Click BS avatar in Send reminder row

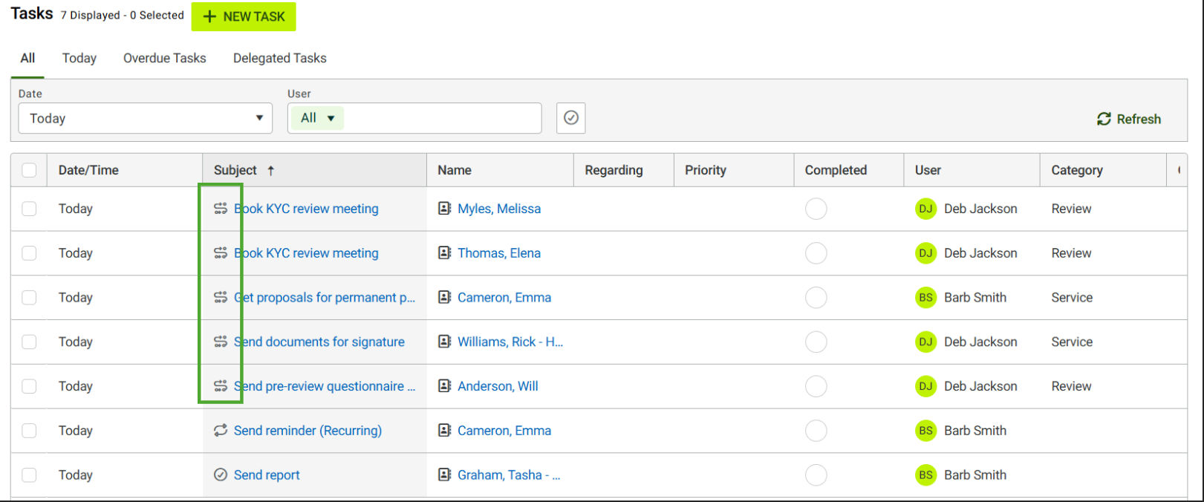pyautogui.click(x=925, y=430)
